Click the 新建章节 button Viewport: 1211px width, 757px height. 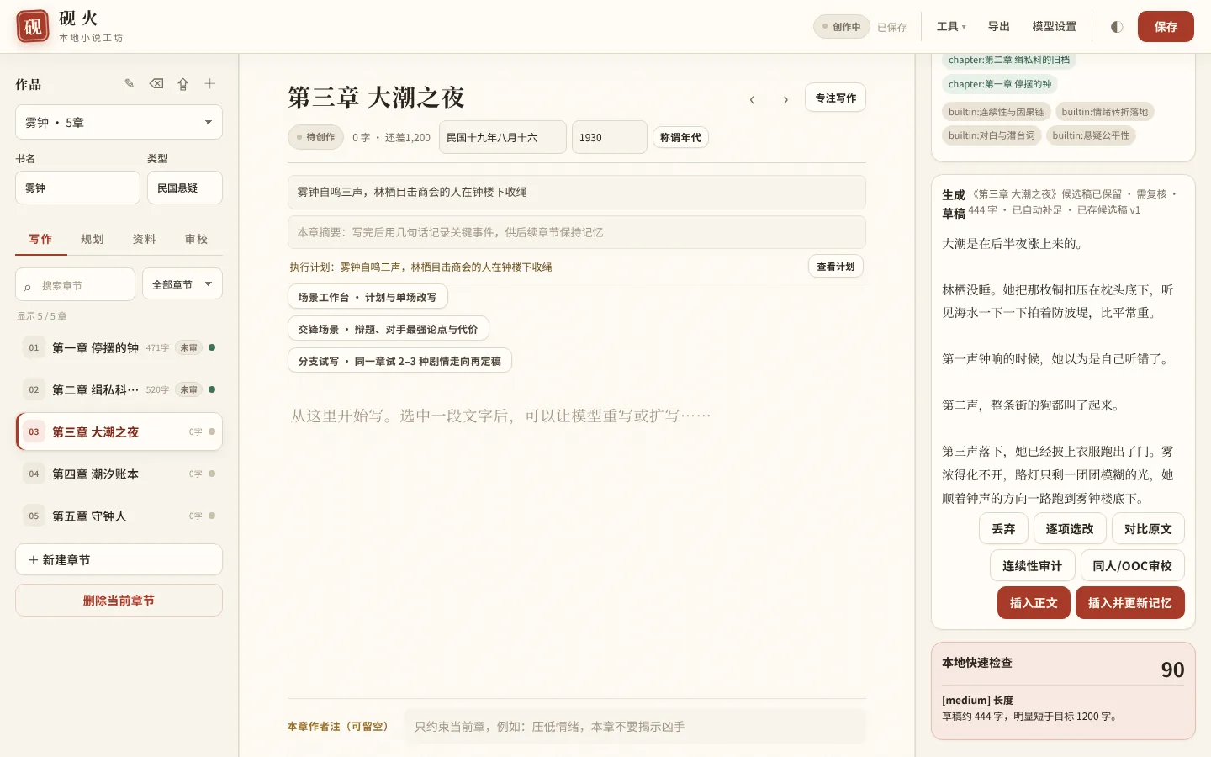click(119, 559)
